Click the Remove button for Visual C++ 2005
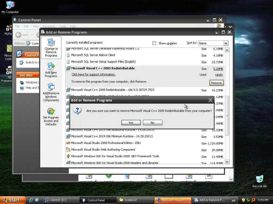The width and height of the screenshot is (273, 204). pos(216,83)
